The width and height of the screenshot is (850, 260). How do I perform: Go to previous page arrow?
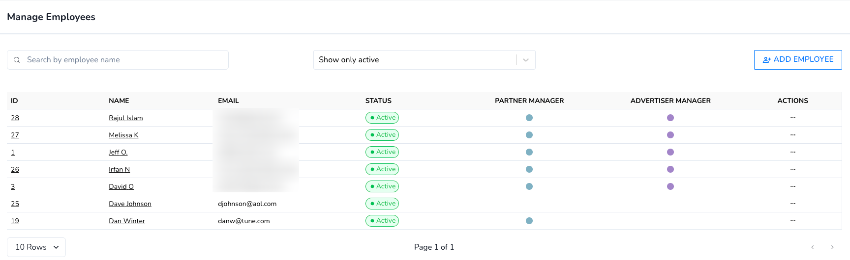point(813,247)
